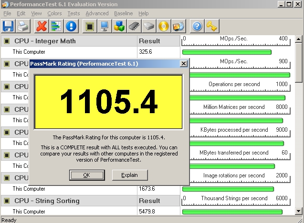Open the Edit menu
304x223 pixels.
pos(21,13)
